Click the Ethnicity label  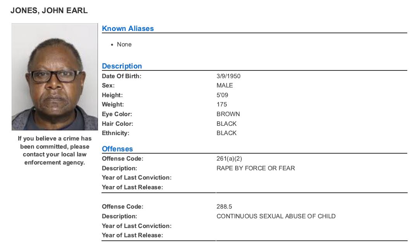115,133
